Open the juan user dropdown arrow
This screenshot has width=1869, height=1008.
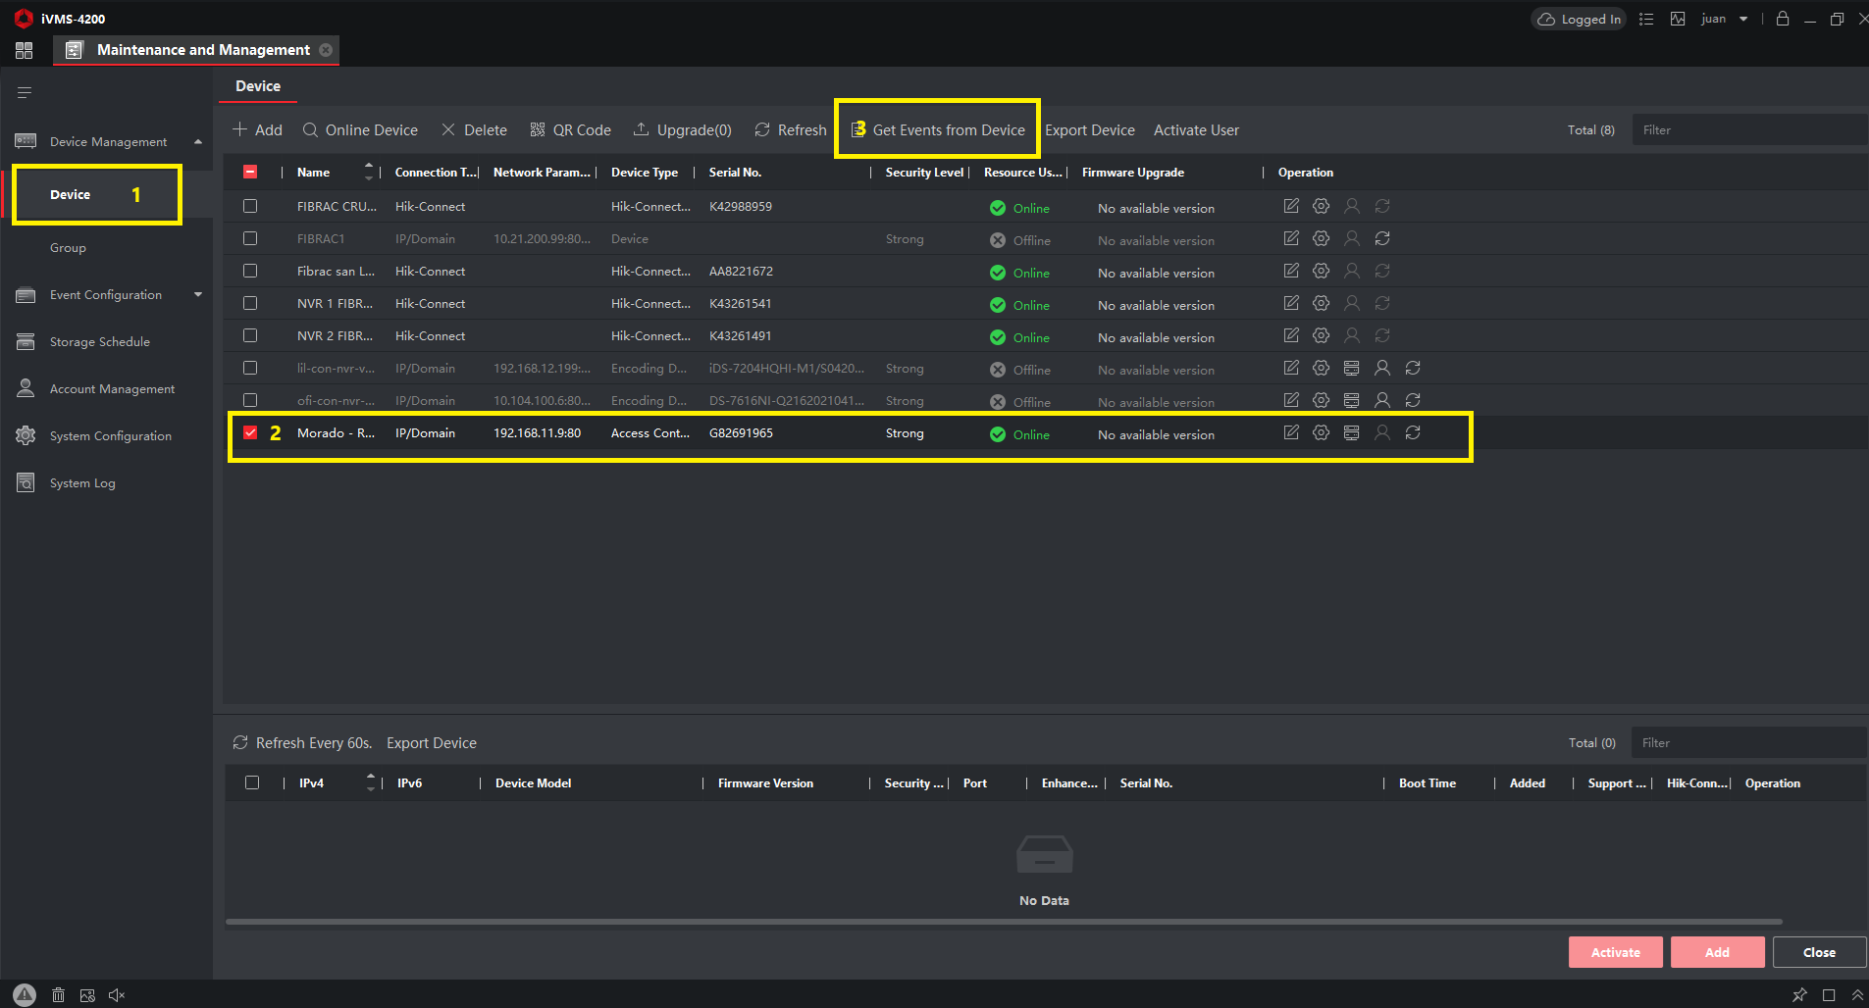[1743, 19]
